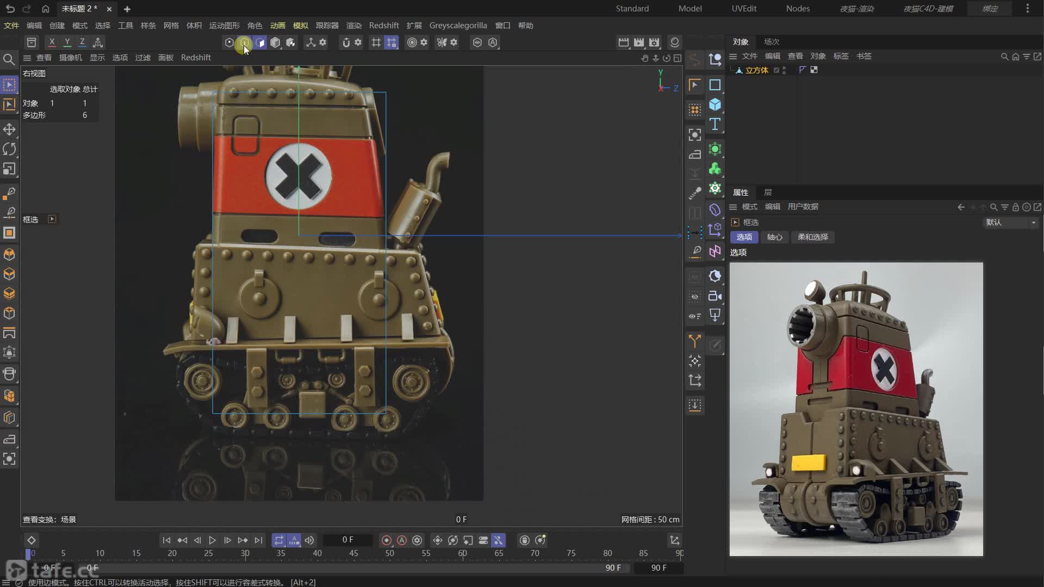Toggle X axis lock
Image resolution: width=1044 pixels, height=587 pixels.
52,42
